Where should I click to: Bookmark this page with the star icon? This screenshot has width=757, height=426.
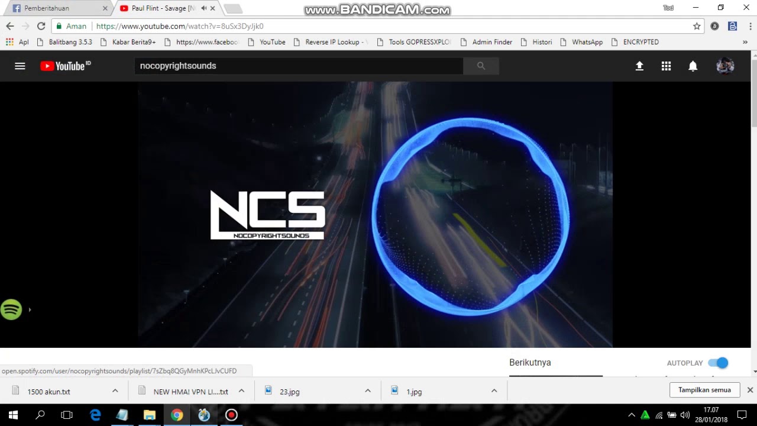[x=697, y=26]
